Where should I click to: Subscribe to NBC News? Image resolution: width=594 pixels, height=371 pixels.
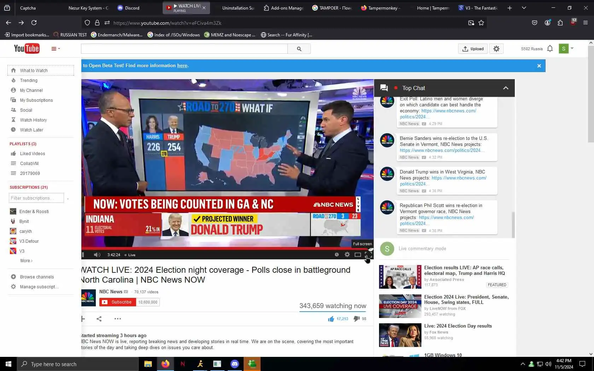click(118, 302)
